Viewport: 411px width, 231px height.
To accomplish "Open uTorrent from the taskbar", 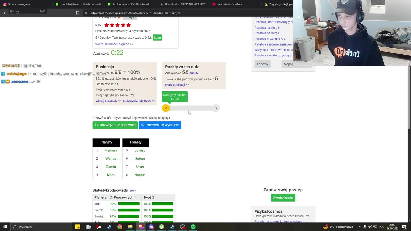I will pyautogui.click(x=162, y=227).
